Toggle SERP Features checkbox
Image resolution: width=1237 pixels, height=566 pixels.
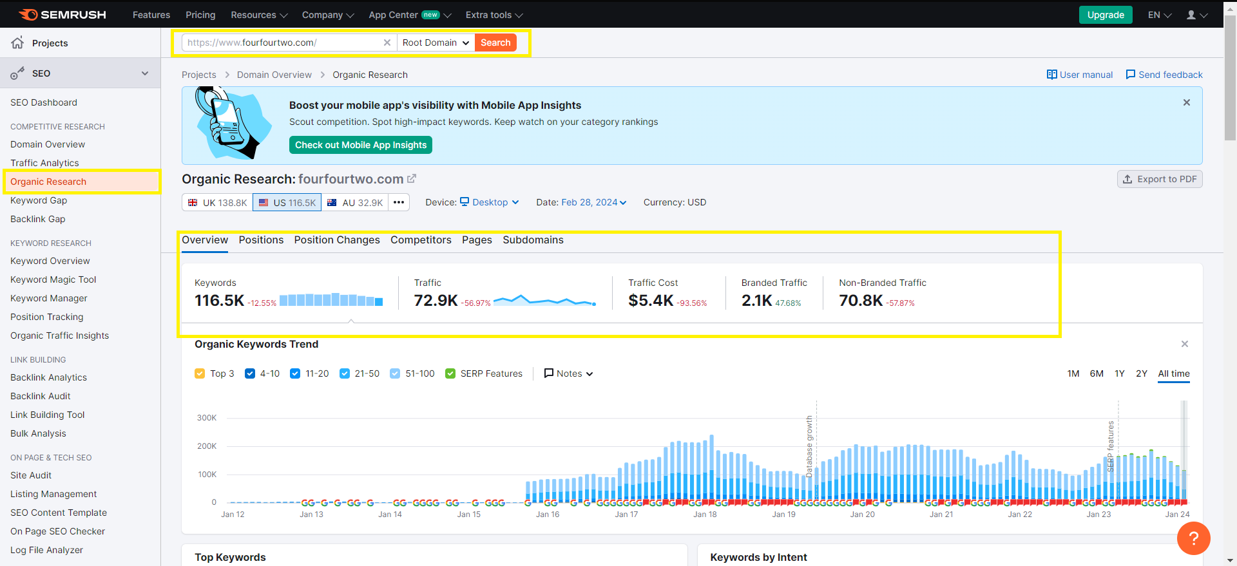[x=450, y=373]
